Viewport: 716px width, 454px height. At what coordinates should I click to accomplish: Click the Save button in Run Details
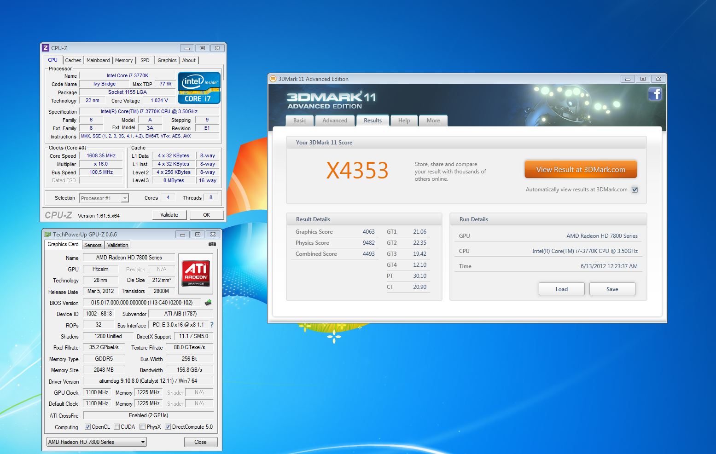(x=612, y=289)
